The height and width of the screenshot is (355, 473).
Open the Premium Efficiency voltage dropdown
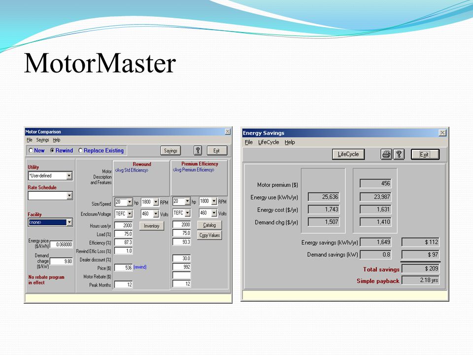214,213
